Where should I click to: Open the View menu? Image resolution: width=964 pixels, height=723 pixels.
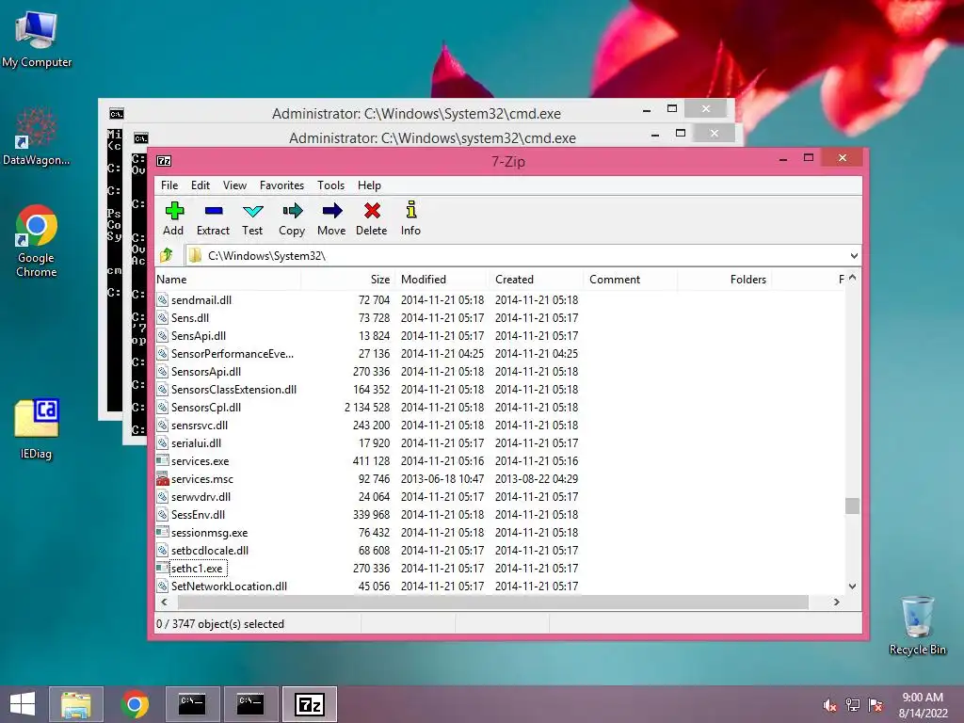point(234,185)
